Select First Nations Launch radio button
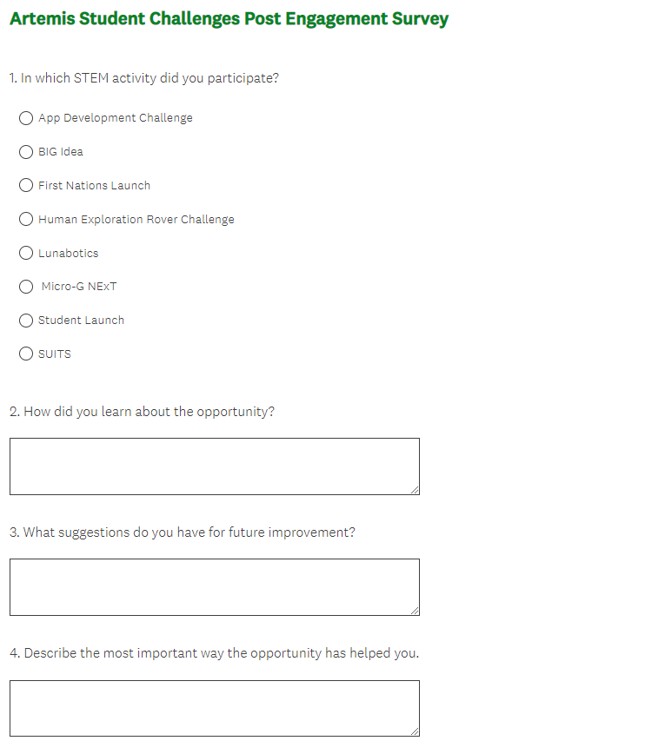This screenshot has width=645, height=754. click(x=26, y=186)
